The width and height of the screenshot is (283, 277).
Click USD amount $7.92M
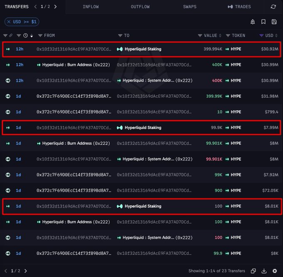coord(271,175)
